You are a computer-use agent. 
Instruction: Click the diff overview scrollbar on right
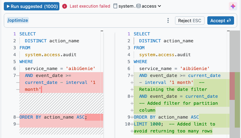tap(235, 84)
